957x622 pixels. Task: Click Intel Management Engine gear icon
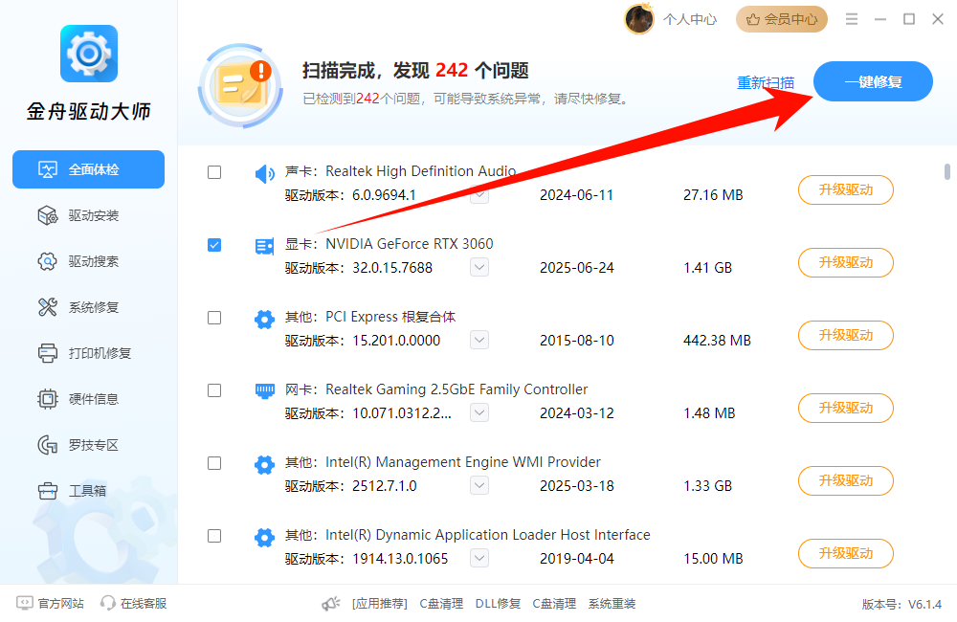264,464
